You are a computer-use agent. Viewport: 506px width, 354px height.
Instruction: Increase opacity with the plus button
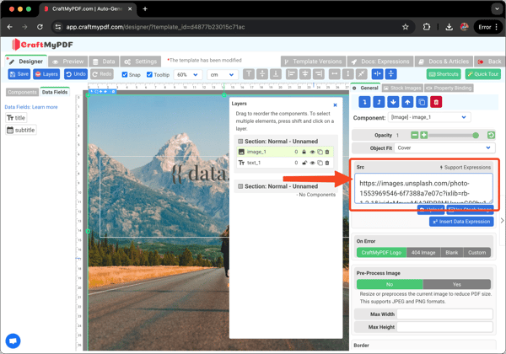(x=423, y=135)
